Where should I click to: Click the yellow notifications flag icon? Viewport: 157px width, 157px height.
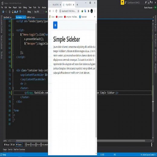(x=122, y=2)
